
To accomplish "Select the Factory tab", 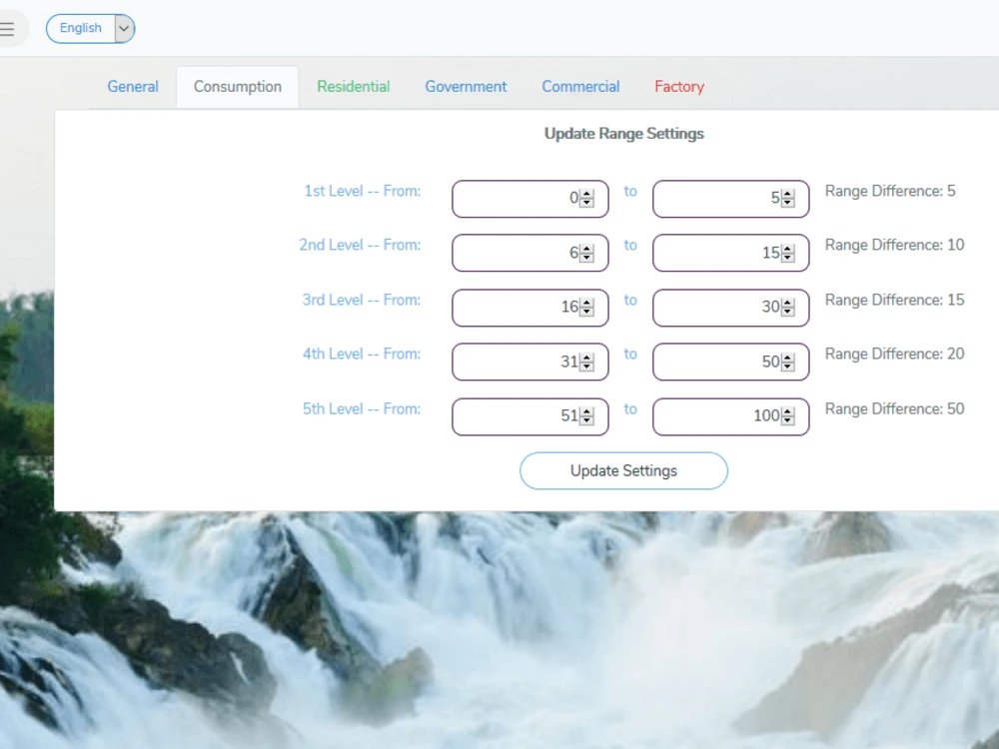I will point(679,87).
